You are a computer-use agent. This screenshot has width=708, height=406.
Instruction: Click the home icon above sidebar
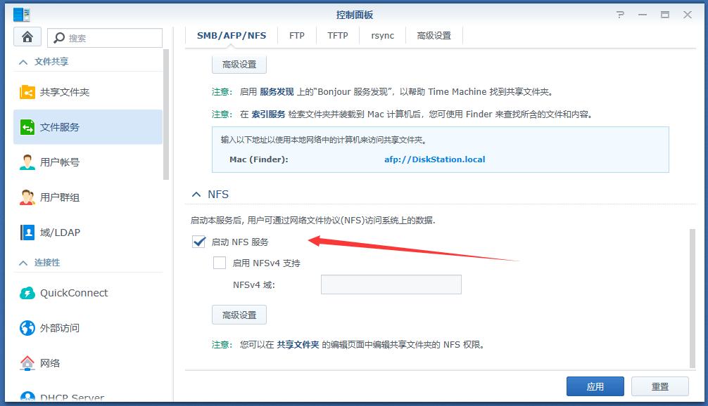[x=27, y=36]
